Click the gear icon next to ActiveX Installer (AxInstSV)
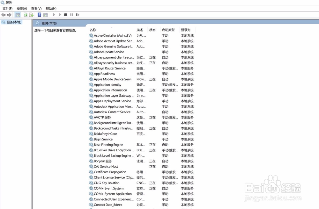 [x=91, y=36]
